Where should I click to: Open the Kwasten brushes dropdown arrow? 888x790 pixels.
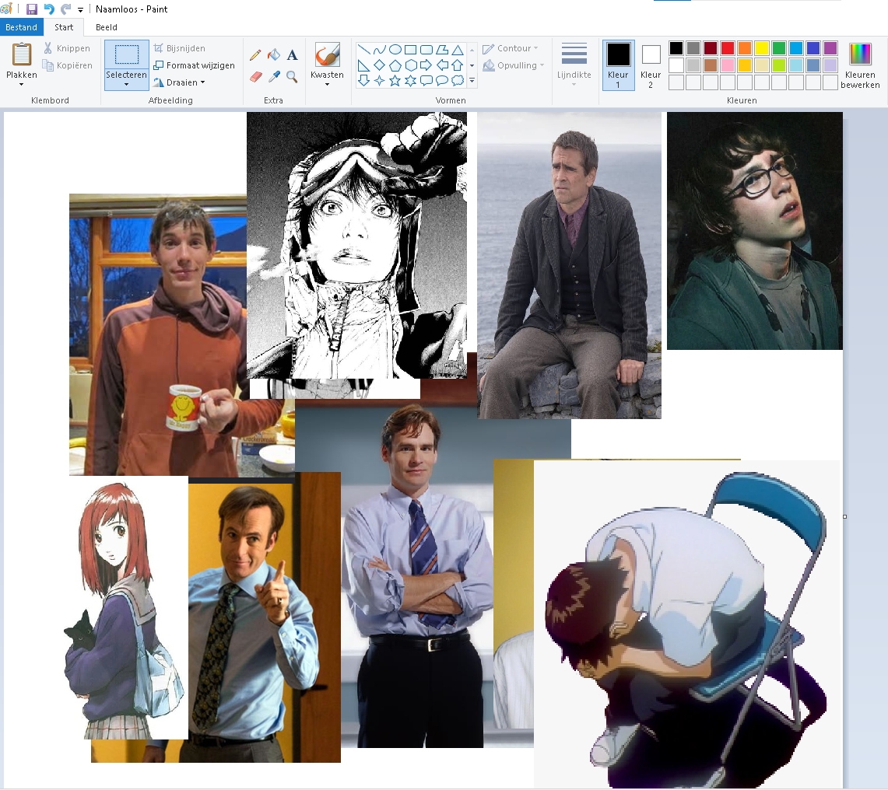pos(328,85)
